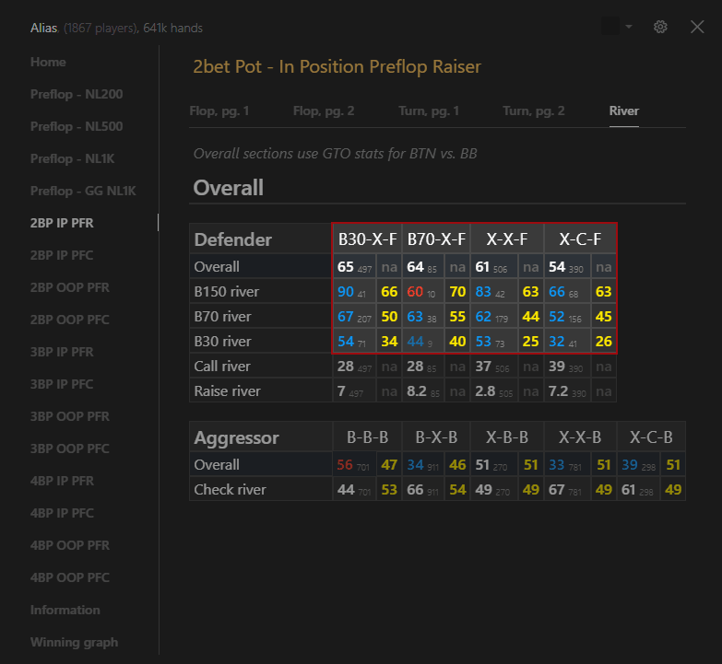Click the 8.2 value in Raise river row
The width and height of the screenshot is (722, 664).
point(417,390)
